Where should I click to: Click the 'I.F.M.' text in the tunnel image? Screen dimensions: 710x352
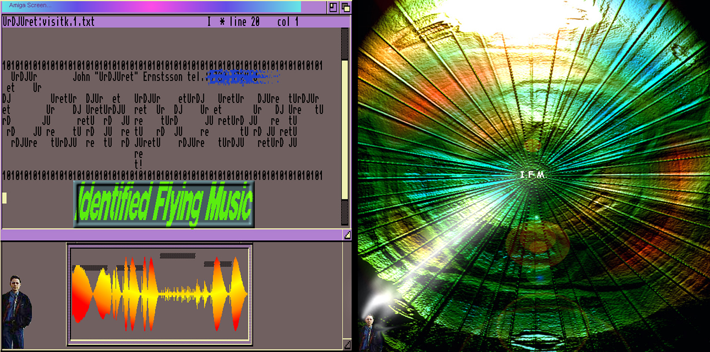[533, 175]
